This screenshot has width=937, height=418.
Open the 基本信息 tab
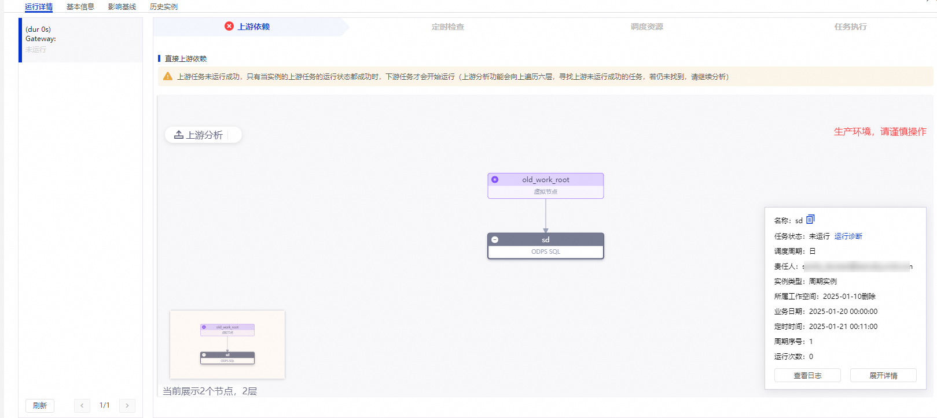80,7
